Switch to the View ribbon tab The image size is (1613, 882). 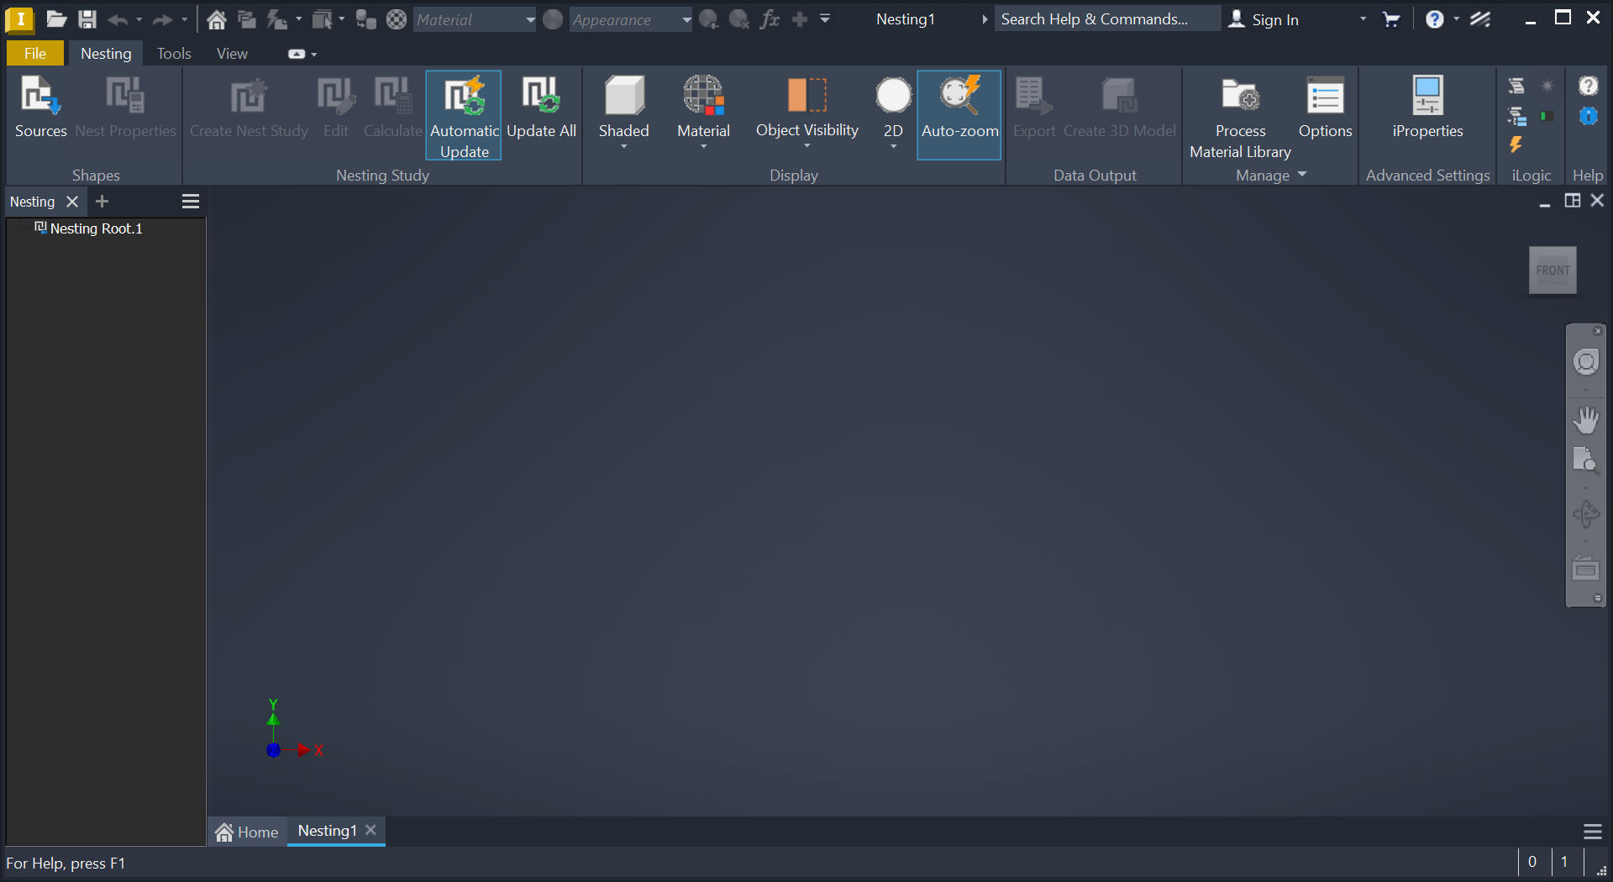point(232,53)
